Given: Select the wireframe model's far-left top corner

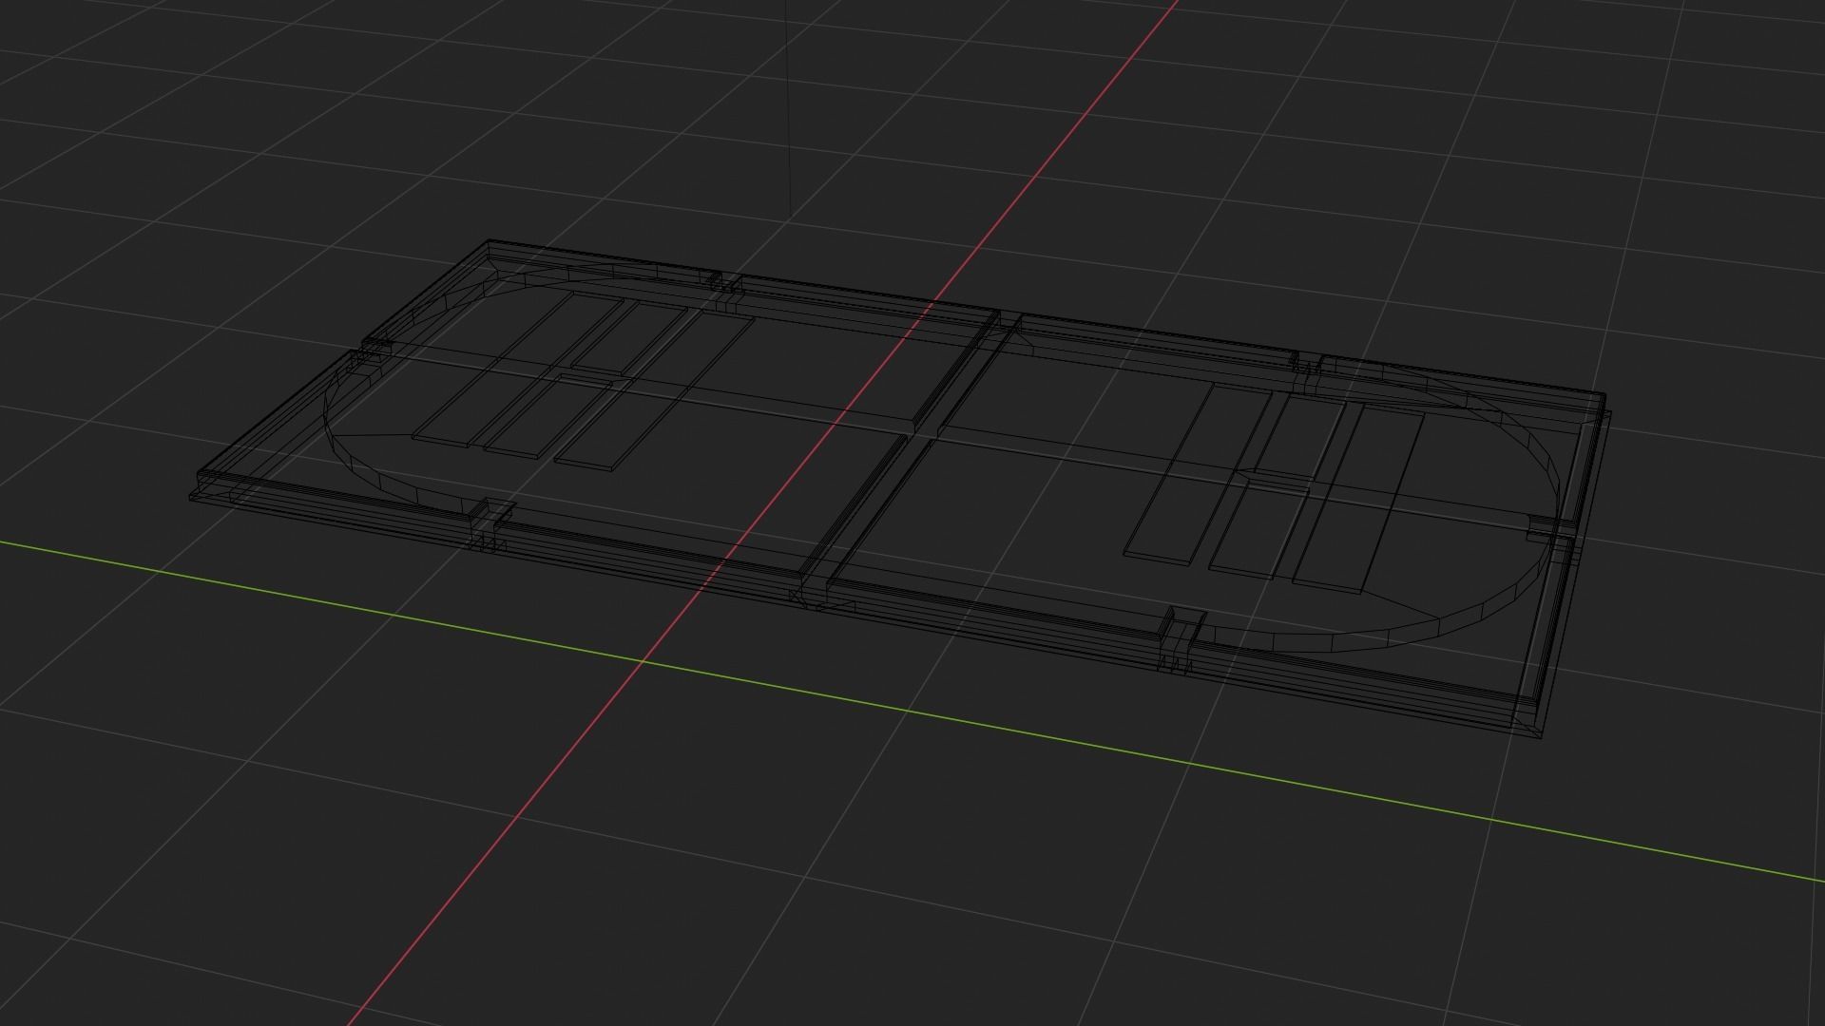Looking at the screenshot, I should [490, 241].
